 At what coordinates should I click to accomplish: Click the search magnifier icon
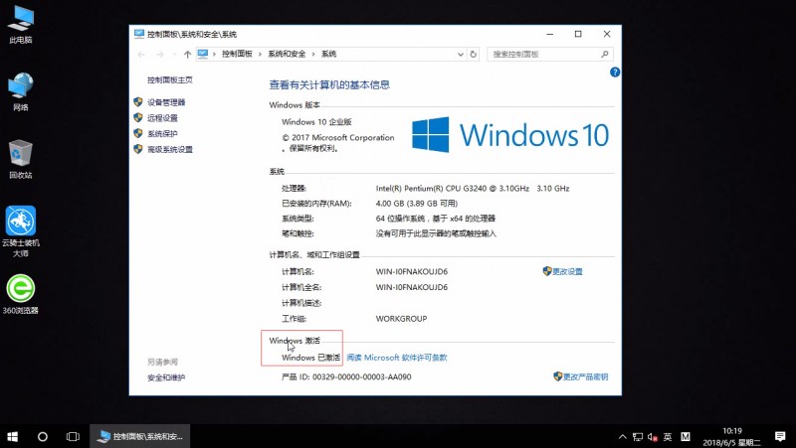click(605, 55)
